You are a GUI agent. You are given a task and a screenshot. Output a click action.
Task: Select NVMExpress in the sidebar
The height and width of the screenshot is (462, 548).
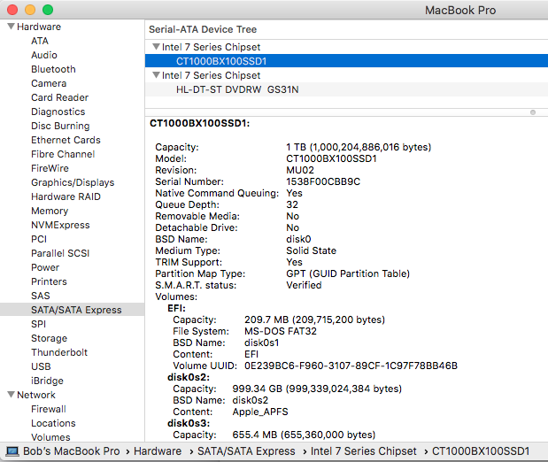point(60,225)
